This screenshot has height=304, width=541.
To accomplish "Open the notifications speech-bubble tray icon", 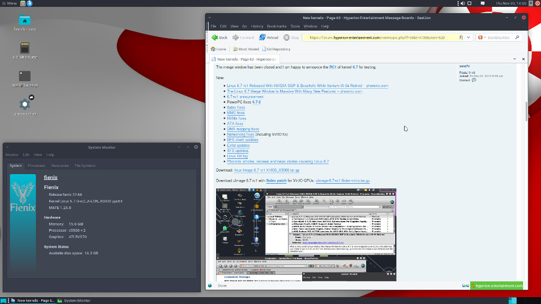I will pyautogui.click(x=483, y=4).
